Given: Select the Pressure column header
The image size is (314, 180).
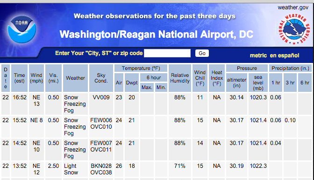Looking at the screenshot, I should (247, 68).
